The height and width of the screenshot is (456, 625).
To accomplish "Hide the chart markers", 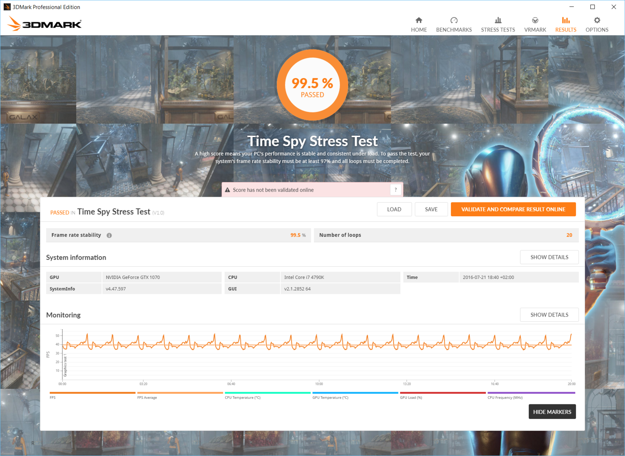I will (x=552, y=412).
